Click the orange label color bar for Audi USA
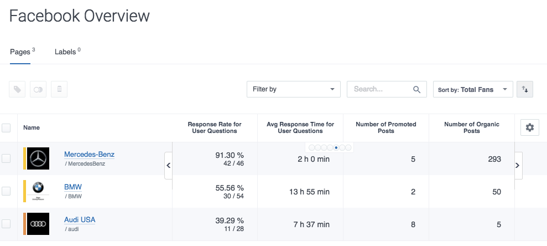The height and width of the screenshot is (246, 547). click(x=24, y=224)
